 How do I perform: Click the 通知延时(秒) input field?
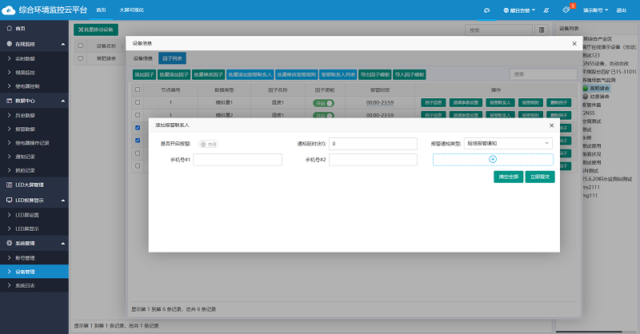373,144
